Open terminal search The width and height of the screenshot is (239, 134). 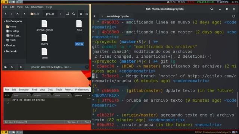coord(212,9)
